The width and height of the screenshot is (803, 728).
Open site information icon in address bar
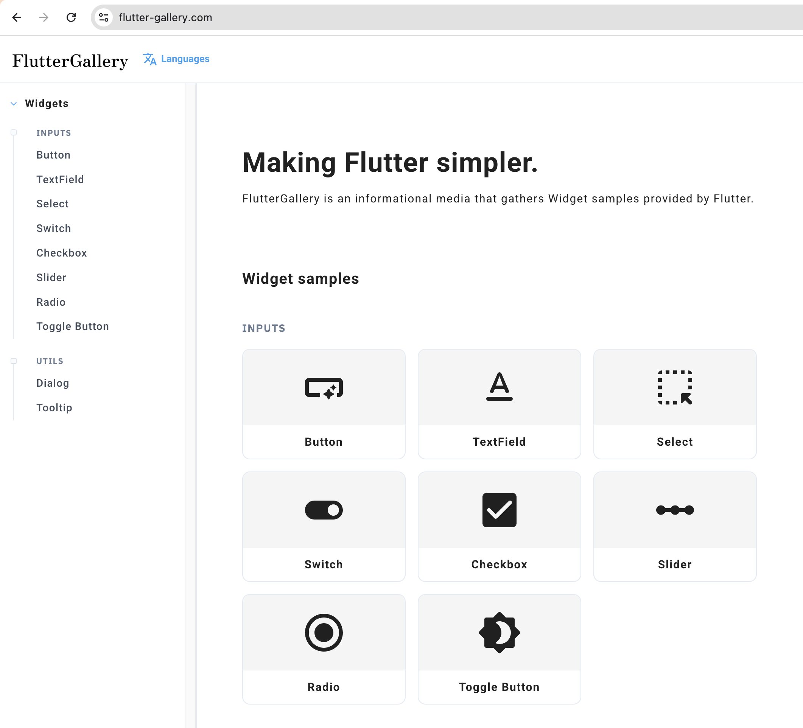tap(104, 17)
